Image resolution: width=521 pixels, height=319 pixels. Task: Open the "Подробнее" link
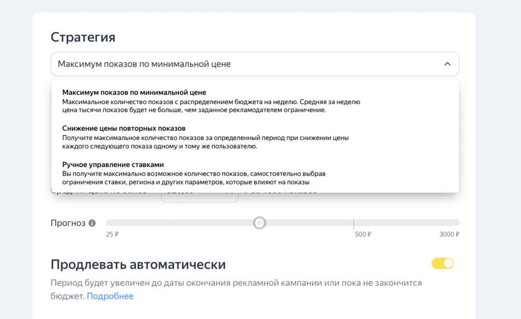[x=110, y=296]
